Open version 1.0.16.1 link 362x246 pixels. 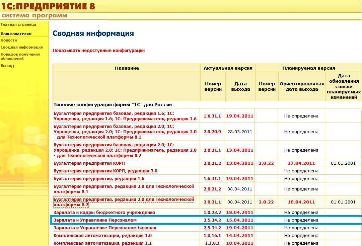(212, 236)
